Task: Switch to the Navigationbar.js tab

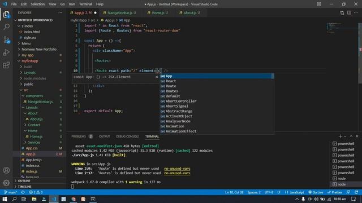Action: (119, 12)
